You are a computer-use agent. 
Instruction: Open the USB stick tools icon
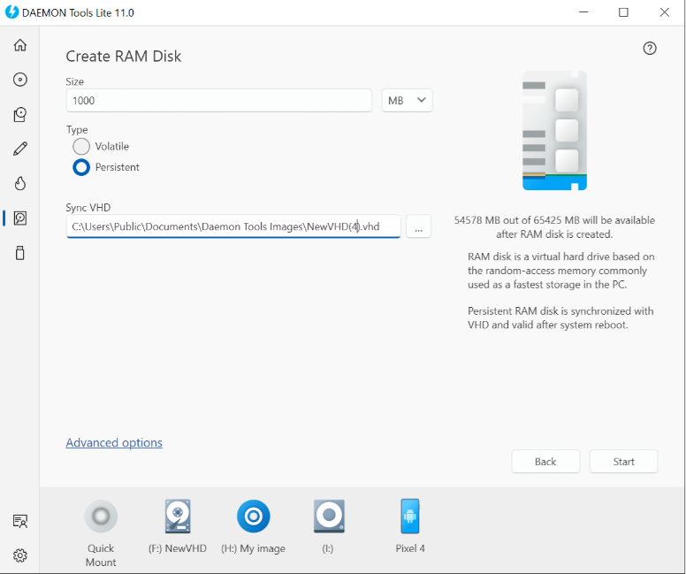point(20,253)
